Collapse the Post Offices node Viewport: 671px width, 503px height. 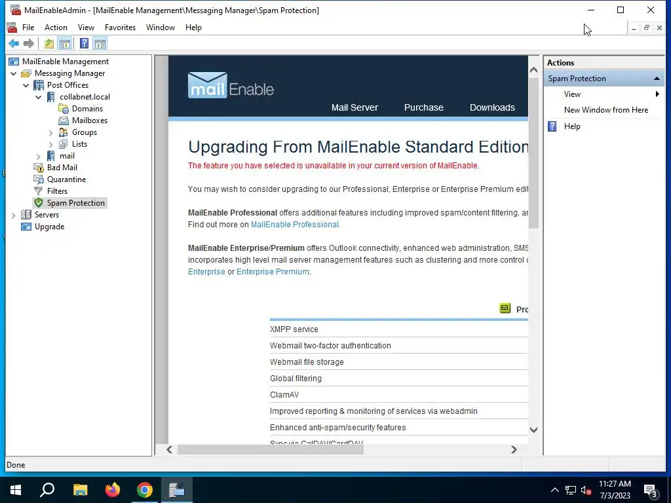click(26, 85)
